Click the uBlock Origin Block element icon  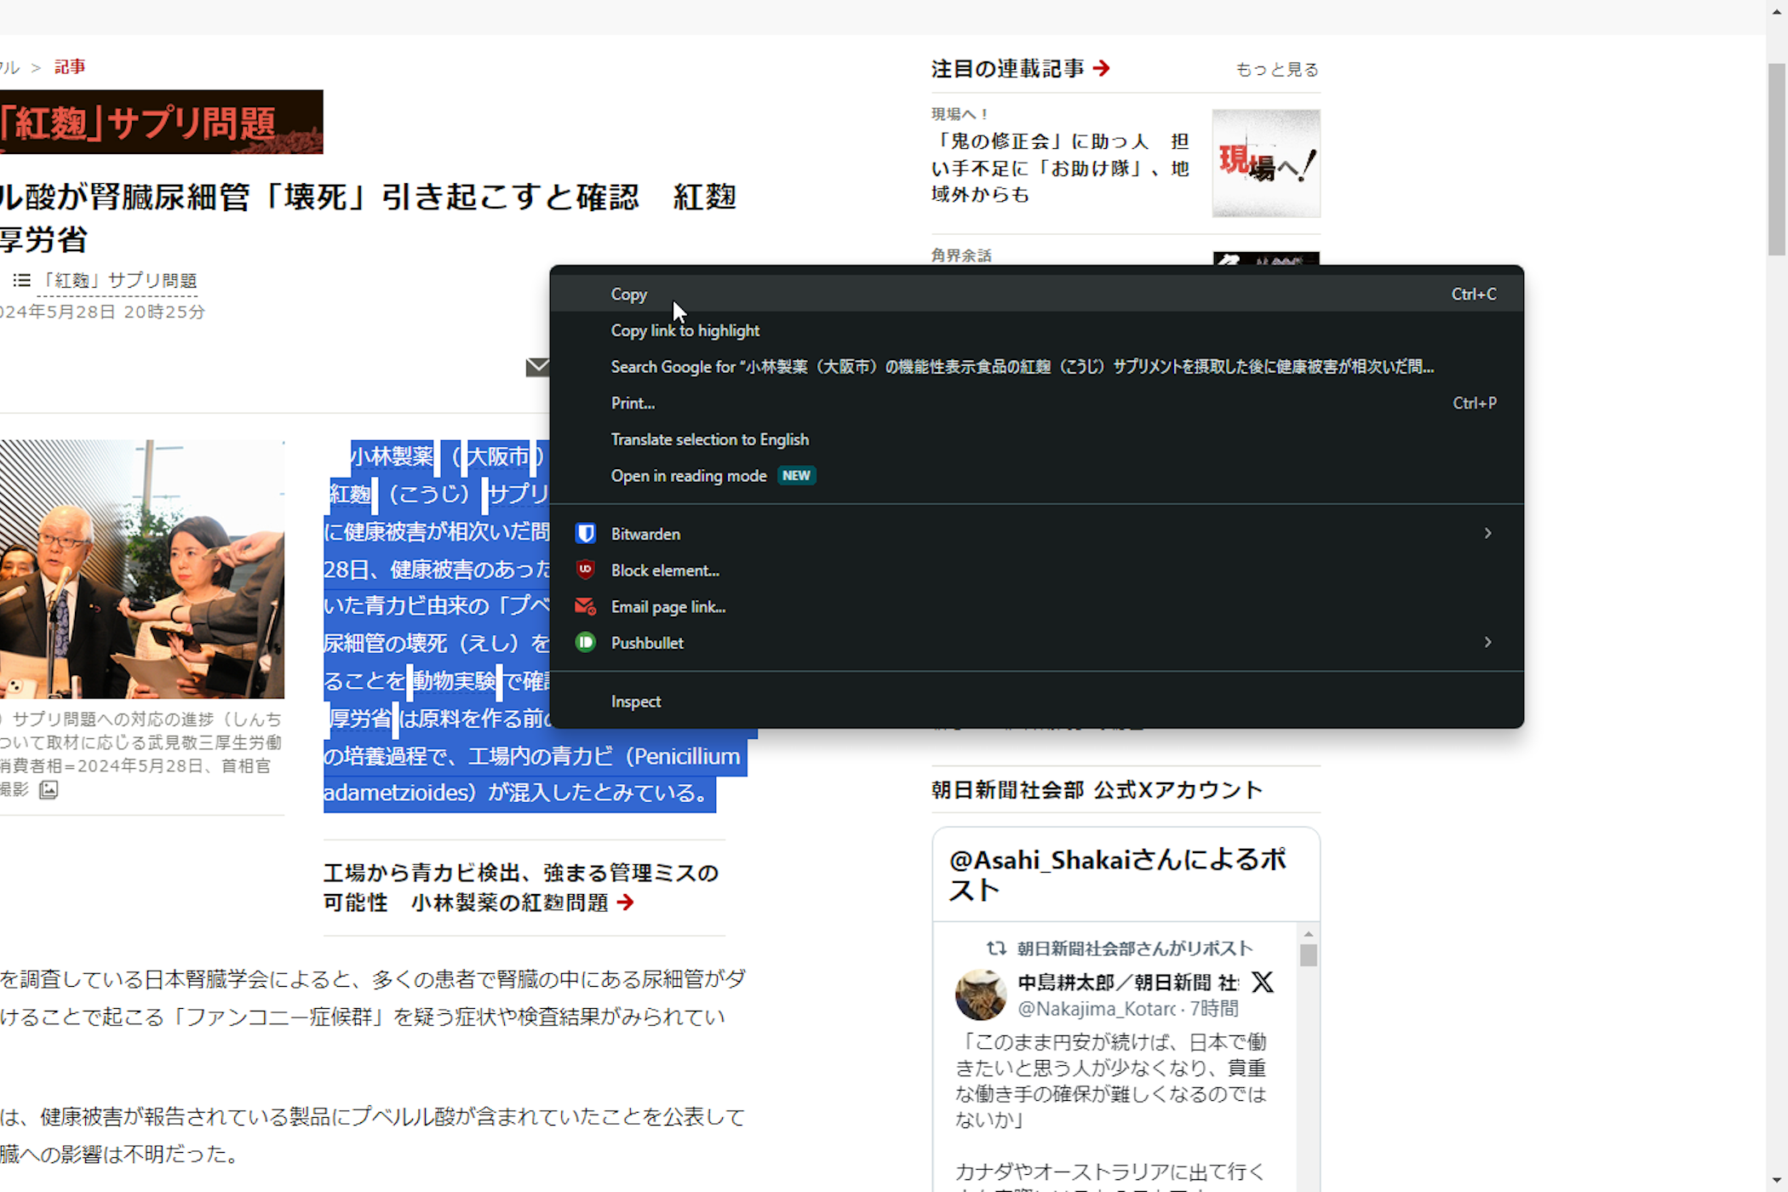585,570
